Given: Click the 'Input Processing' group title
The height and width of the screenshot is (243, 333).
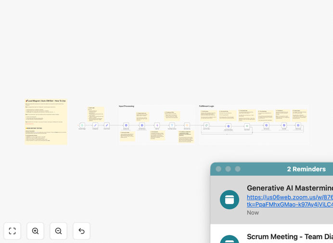Looking at the screenshot, I should click(x=127, y=106).
